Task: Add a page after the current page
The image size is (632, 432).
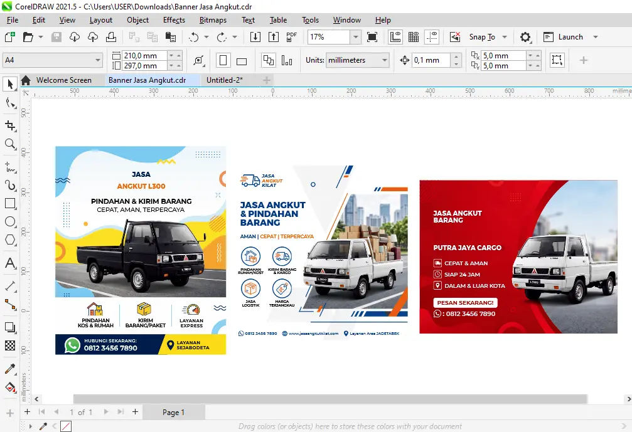Action: click(x=135, y=412)
